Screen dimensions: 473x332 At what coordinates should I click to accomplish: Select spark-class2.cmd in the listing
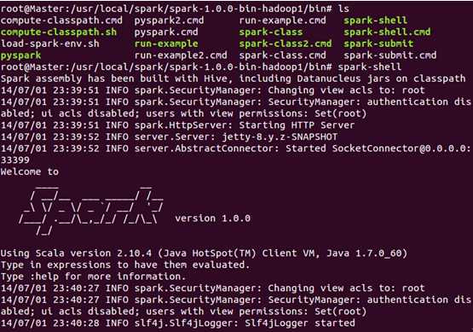pyautogui.click(x=286, y=44)
